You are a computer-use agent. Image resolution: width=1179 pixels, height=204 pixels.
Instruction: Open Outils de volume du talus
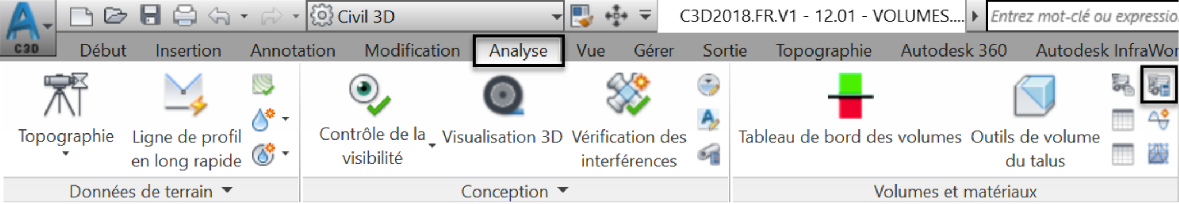(x=1035, y=121)
